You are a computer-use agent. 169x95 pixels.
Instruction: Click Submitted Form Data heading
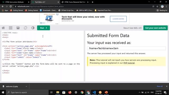(108, 36)
